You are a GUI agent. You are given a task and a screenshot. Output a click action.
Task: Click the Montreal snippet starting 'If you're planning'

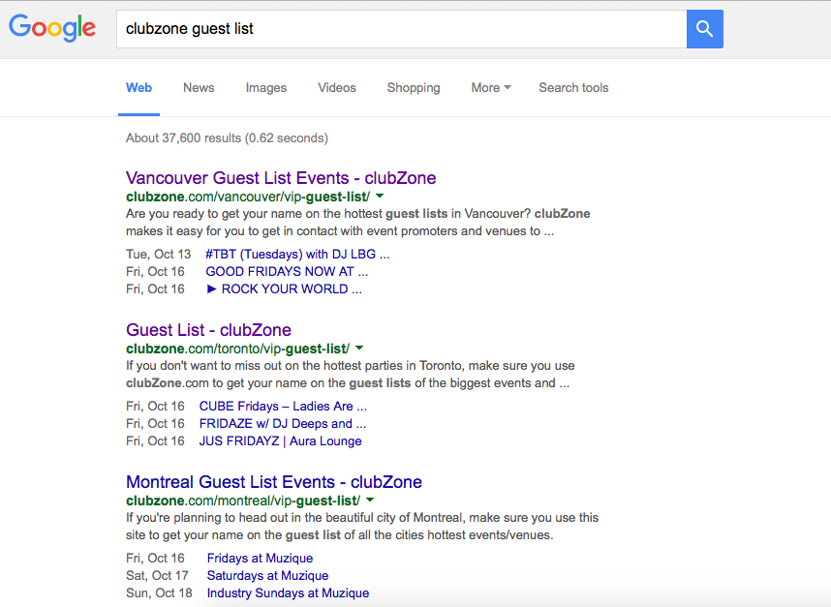362,527
